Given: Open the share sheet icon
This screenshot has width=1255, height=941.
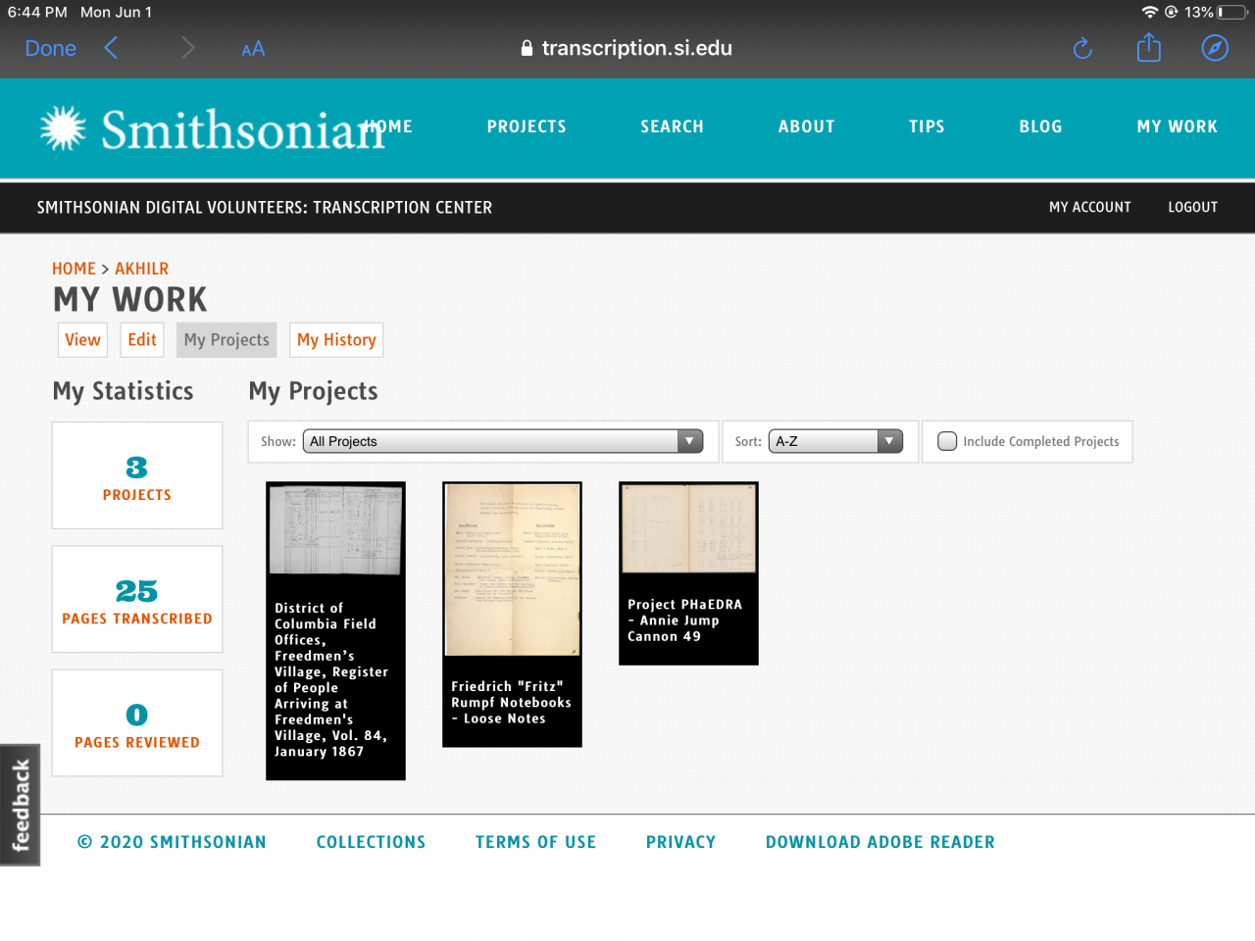Looking at the screenshot, I should click(1149, 47).
